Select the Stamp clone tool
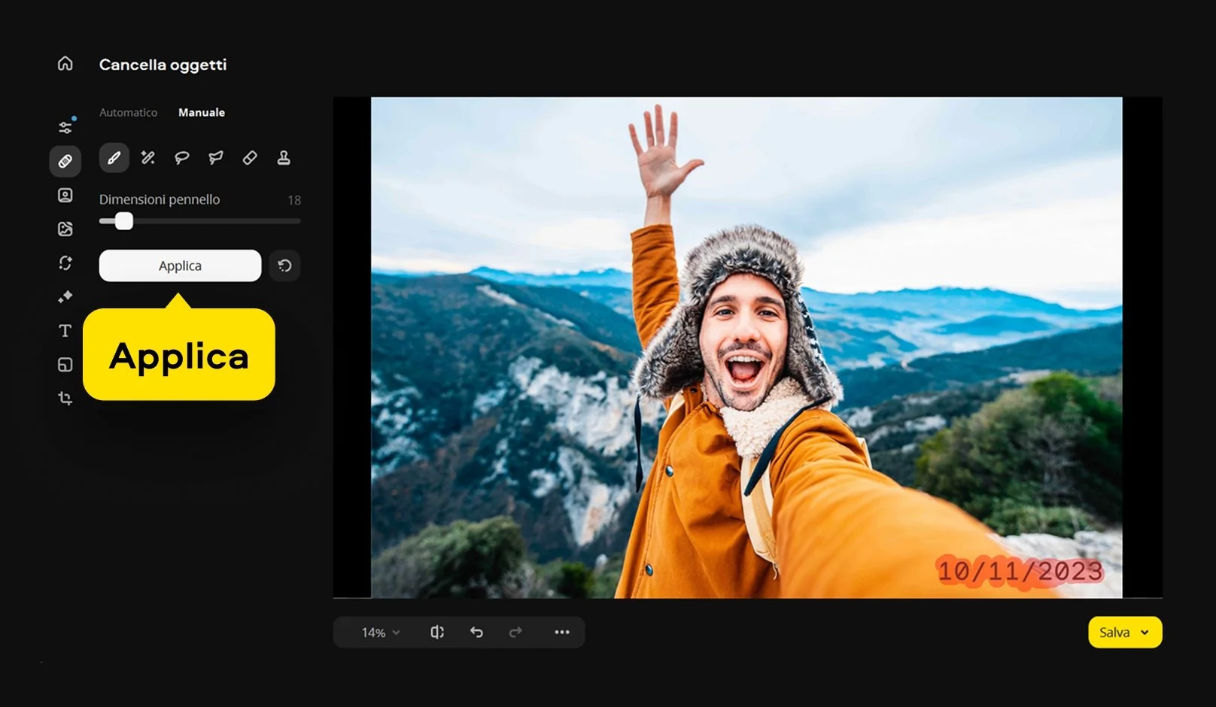This screenshot has height=707, width=1216. (x=284, y=158)
